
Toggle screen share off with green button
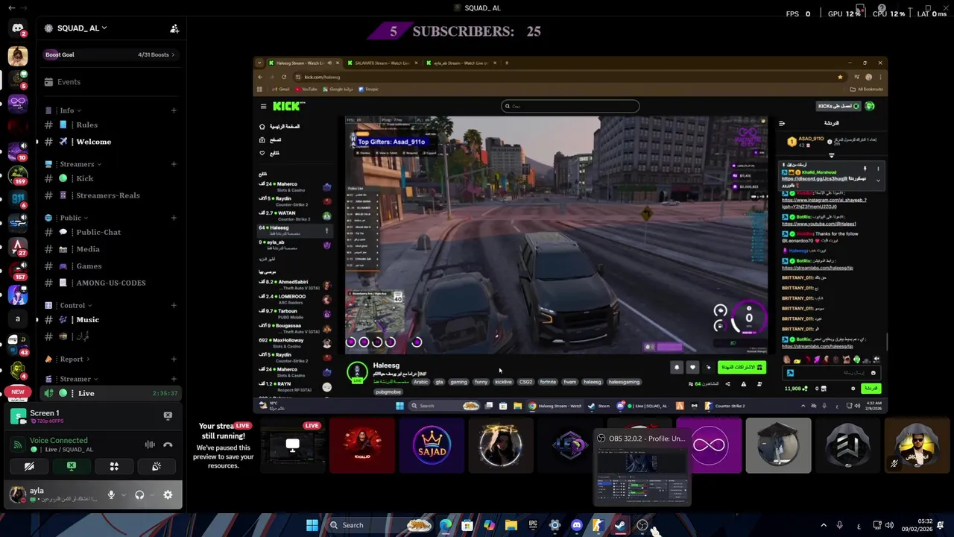click(72, 466)
